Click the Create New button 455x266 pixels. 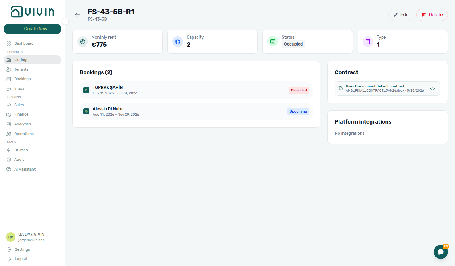33,29
